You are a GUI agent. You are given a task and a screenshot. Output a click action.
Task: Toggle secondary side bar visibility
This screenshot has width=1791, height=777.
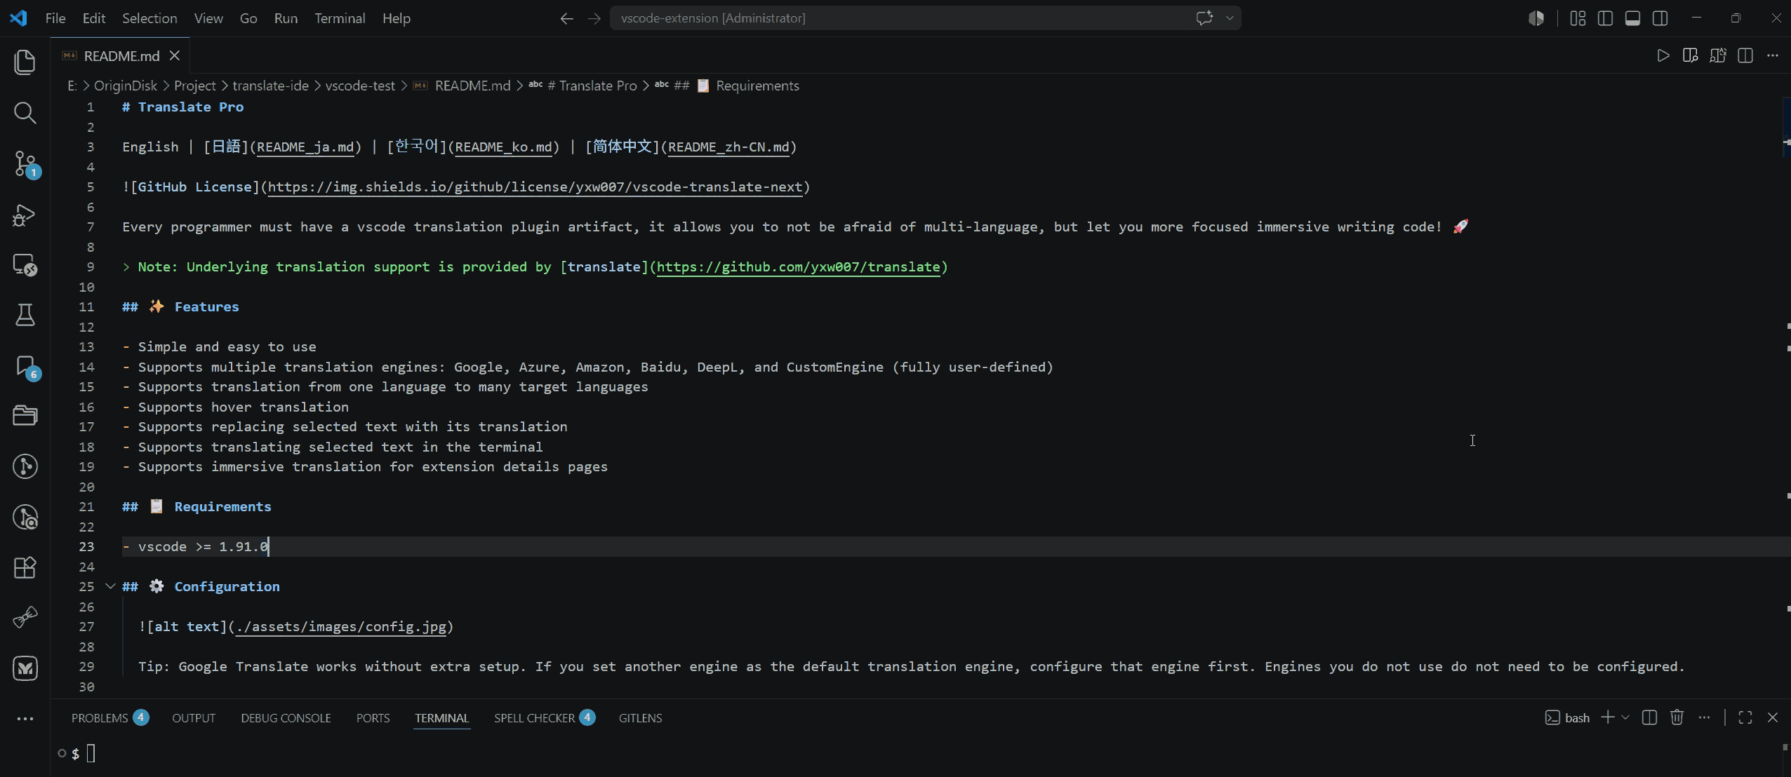click(1660, 18)
